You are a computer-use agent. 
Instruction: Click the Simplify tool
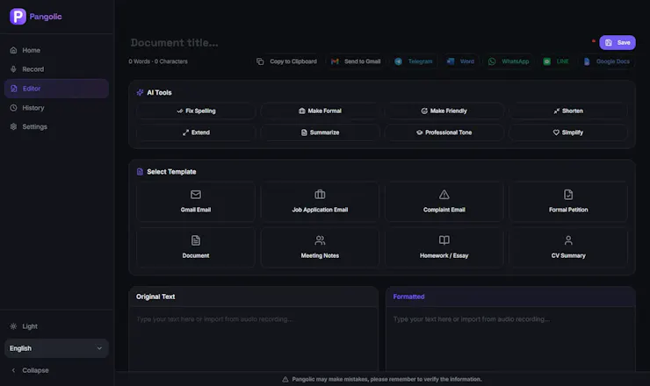coord(568,132)
